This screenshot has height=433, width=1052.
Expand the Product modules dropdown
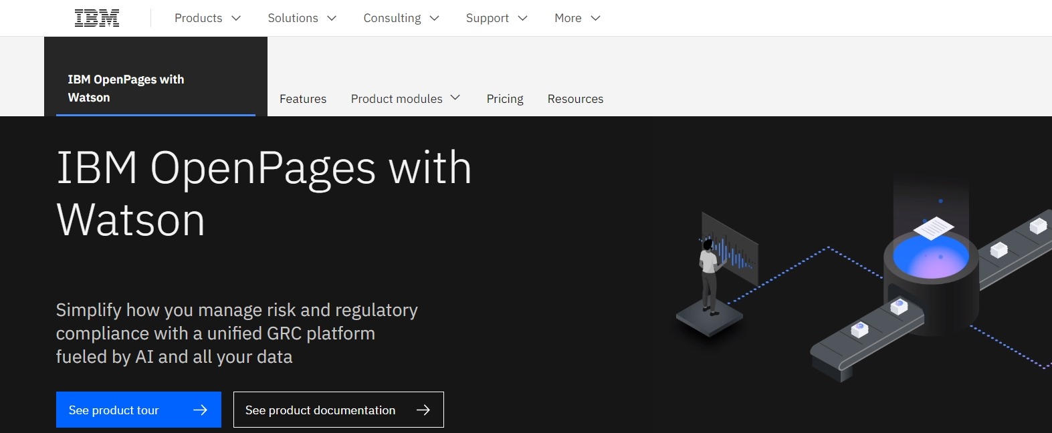coord(405,99)
